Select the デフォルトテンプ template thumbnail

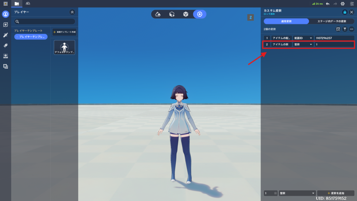coord(64,47)
